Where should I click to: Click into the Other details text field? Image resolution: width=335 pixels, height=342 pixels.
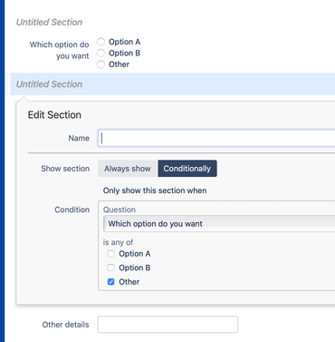tap(167, 325)
